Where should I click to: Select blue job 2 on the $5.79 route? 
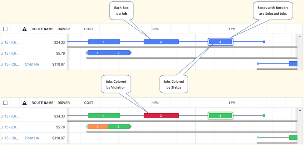pyautogui.click(x=119, y=53)
